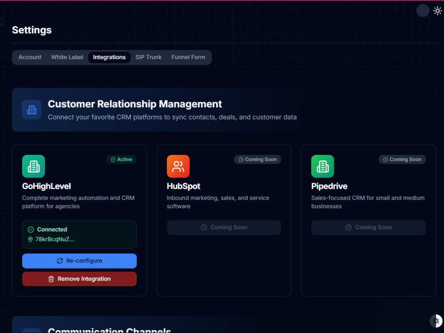Click the clock icon in Pipedrive Coming Soon badge

click(385, 159)
